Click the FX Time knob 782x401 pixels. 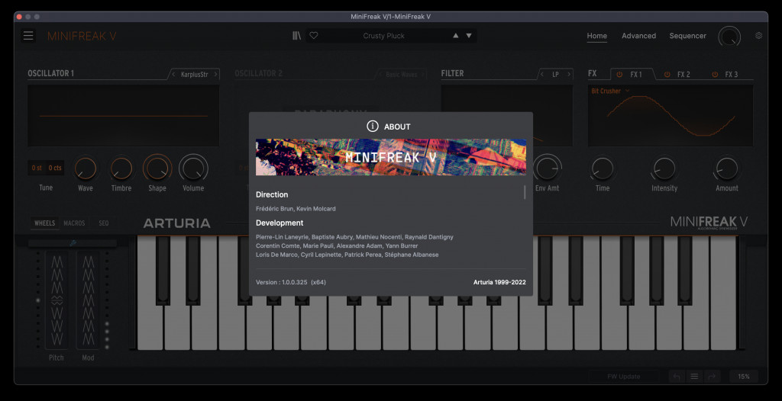(x=603, y=168)
